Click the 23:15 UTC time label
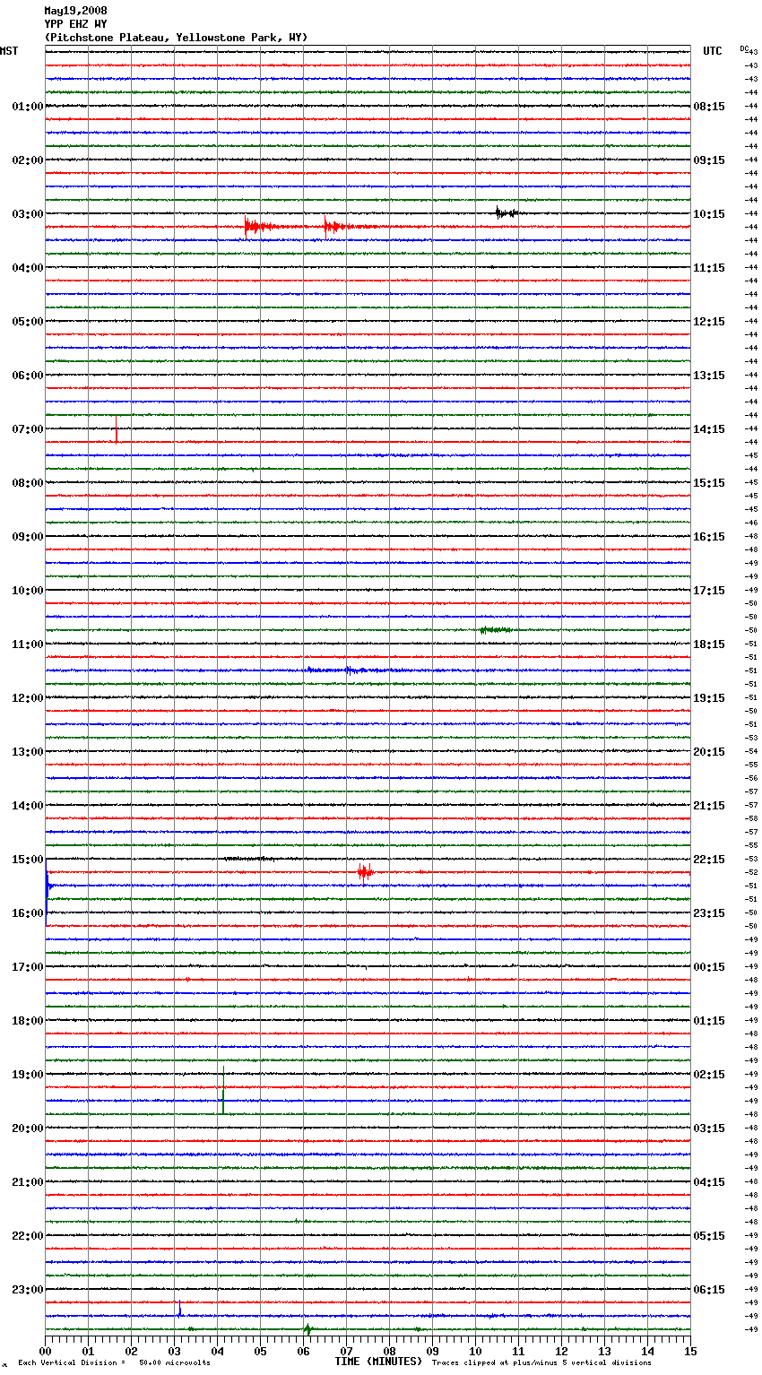 709,913
